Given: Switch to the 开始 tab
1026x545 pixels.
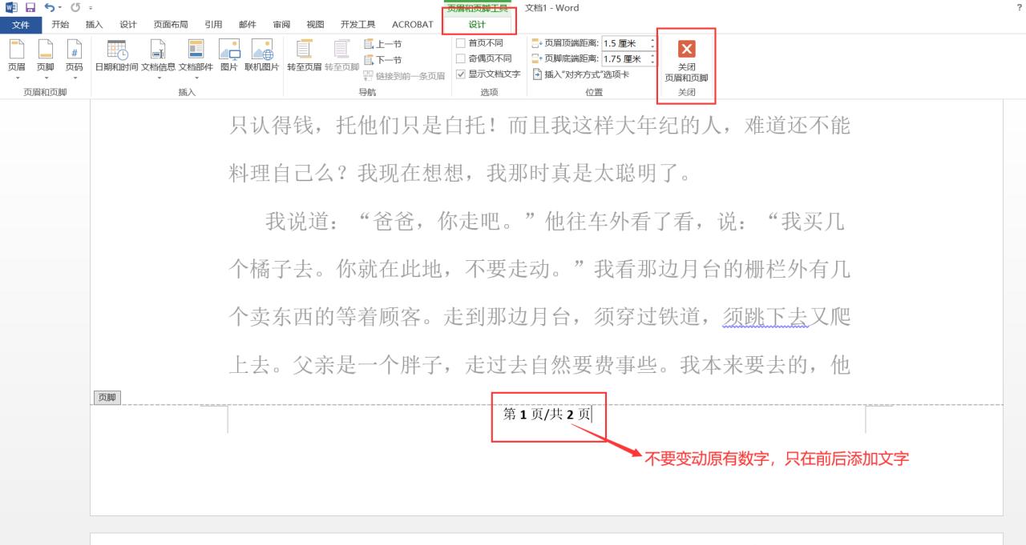Looking at the screenshot, I should pos(60,25).
